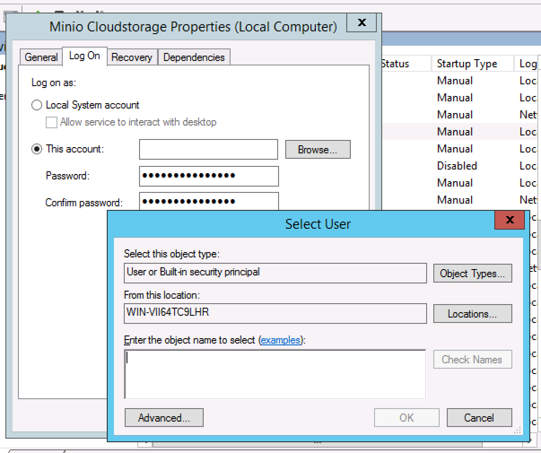The image size is (541, 453).
Task: Open the examples link
Action: tap(280, 340)
